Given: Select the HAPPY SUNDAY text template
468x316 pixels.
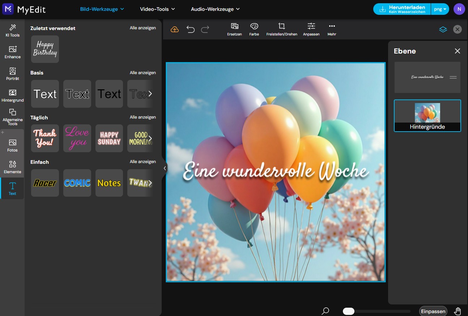Looking at the screenshot, I should point(109,138).
